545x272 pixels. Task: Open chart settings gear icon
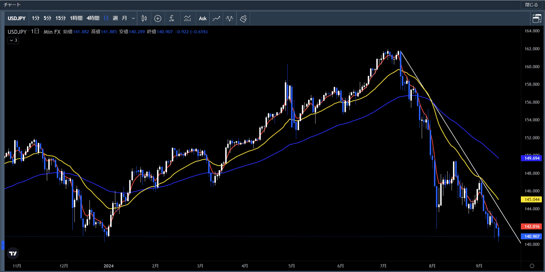pyautogui.click(x=532, y=266)
